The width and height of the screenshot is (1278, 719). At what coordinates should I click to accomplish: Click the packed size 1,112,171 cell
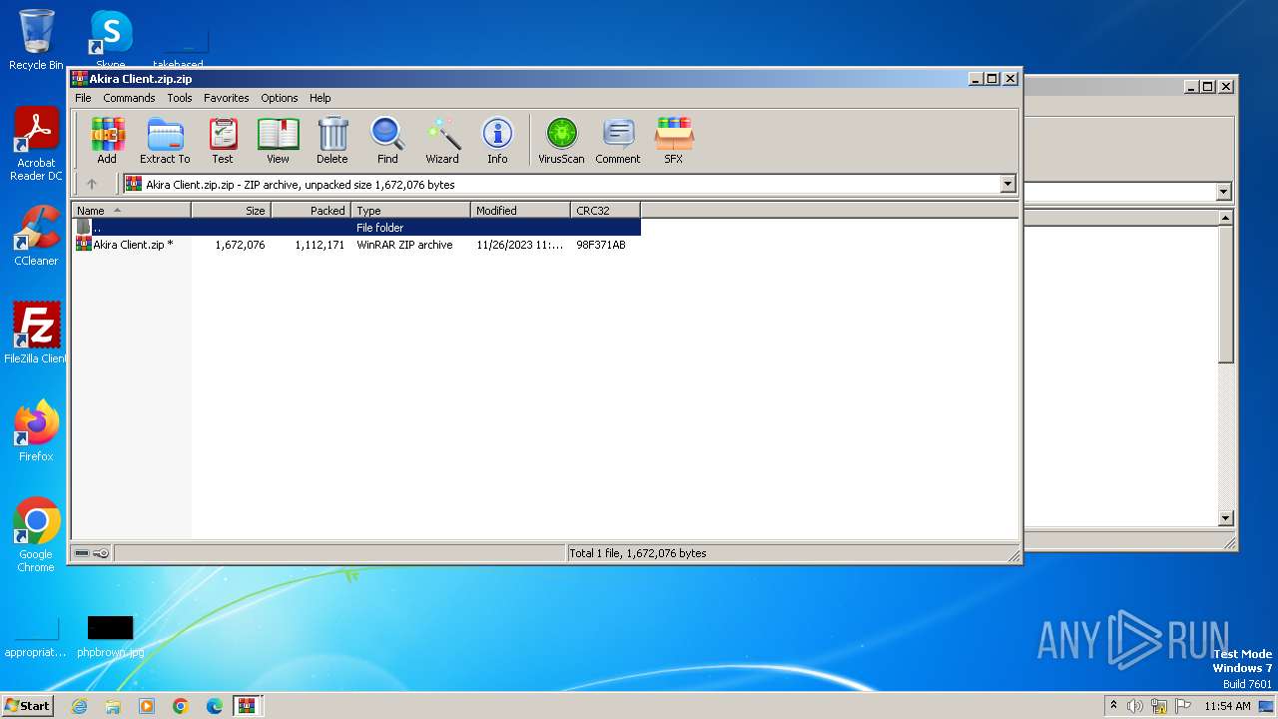pos(319,245)
